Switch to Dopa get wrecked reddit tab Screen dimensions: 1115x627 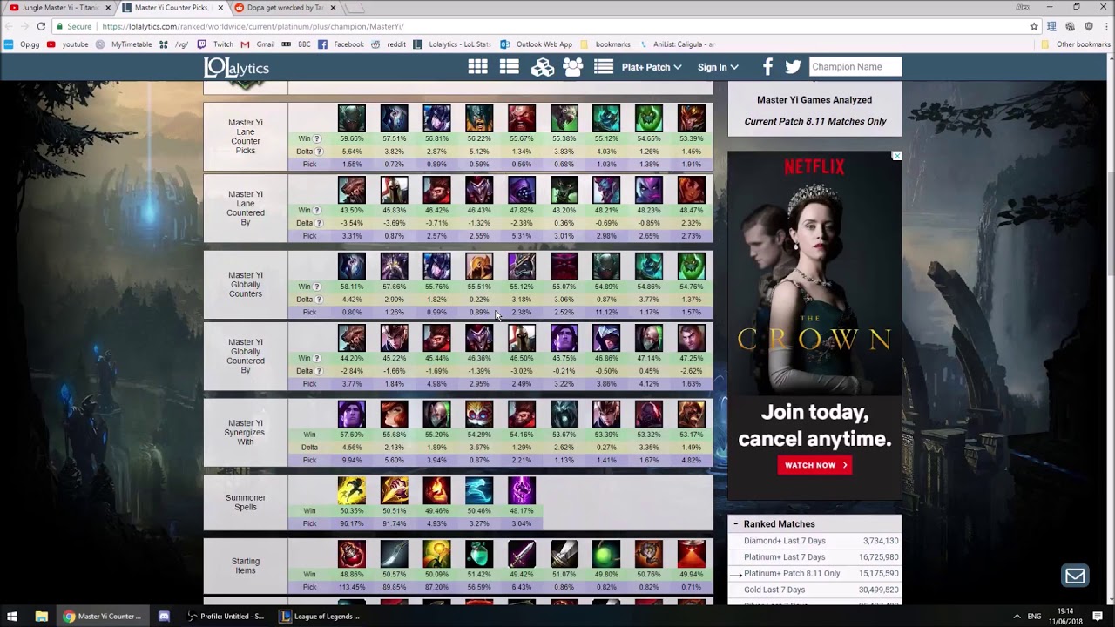click(x=285, y=8)
